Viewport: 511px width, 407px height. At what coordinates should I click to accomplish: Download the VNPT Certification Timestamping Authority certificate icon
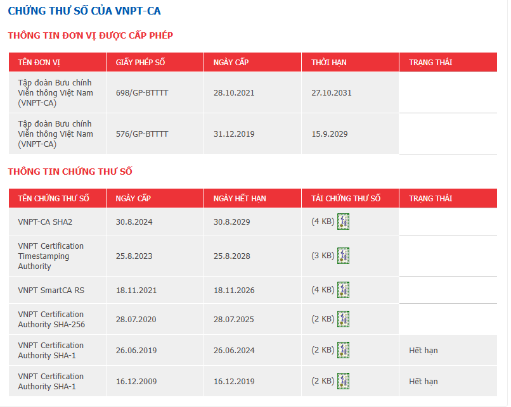pos(343,256)
